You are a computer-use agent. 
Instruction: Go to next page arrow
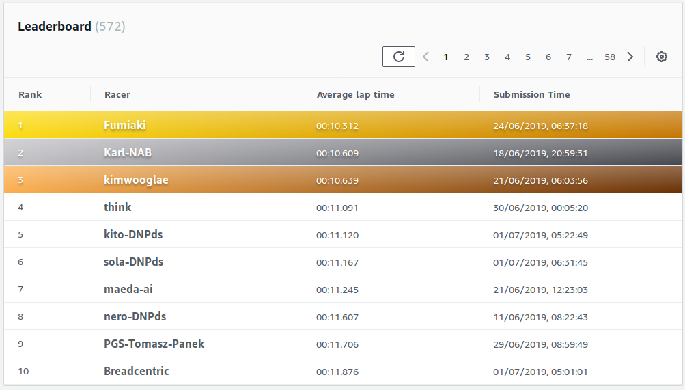pos(630,57)
